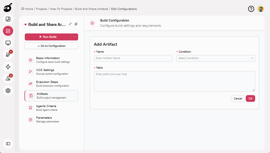Go to Execution Steps section
The height and width of the screenshot is (153, 270).
point(52,83)
